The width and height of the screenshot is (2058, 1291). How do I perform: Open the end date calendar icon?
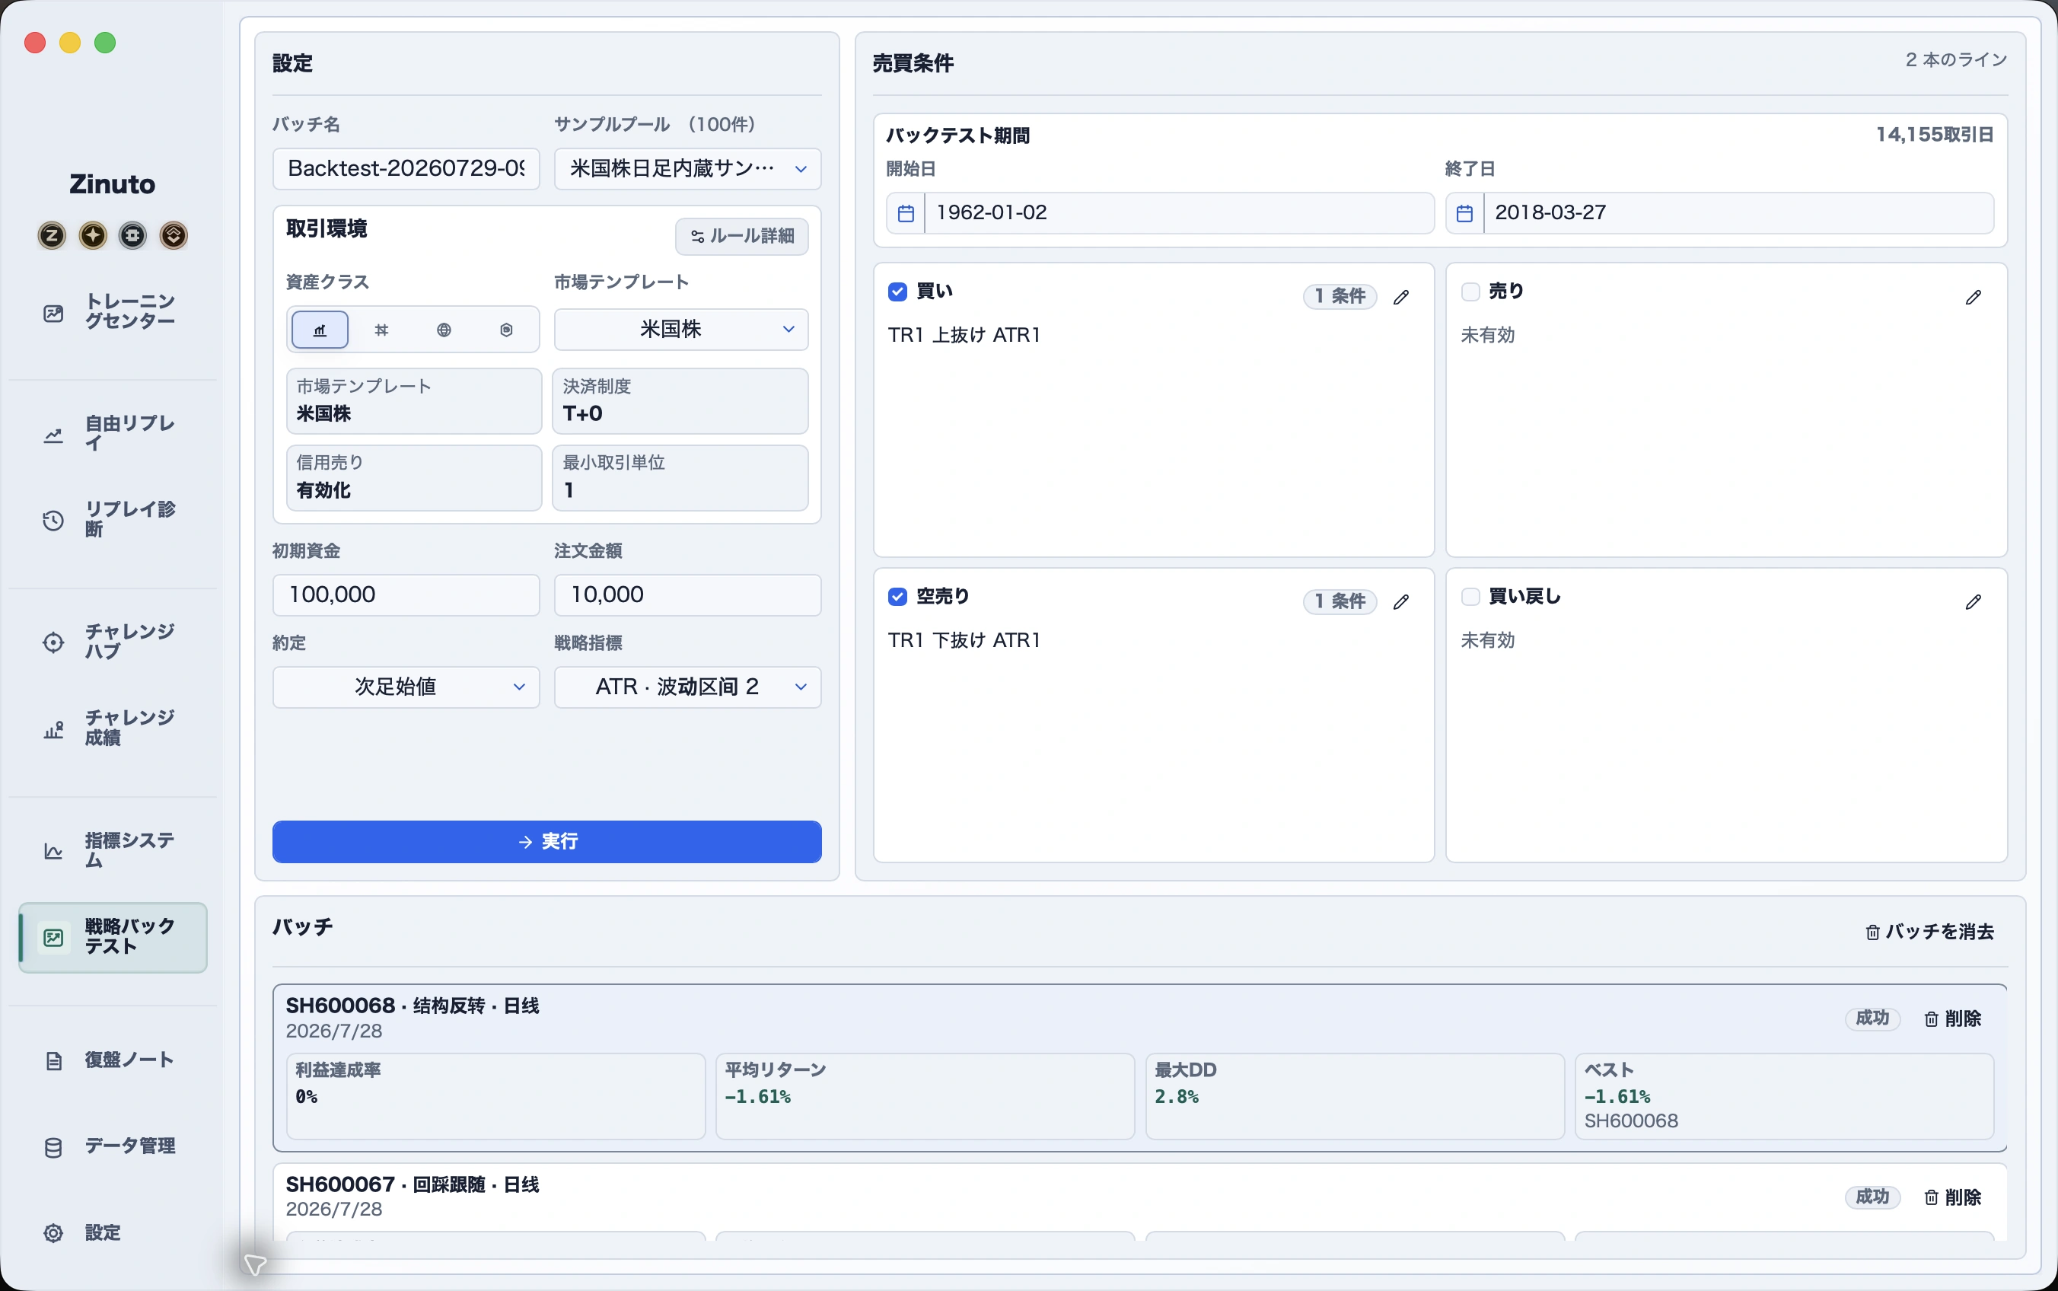click(1465, 212)
